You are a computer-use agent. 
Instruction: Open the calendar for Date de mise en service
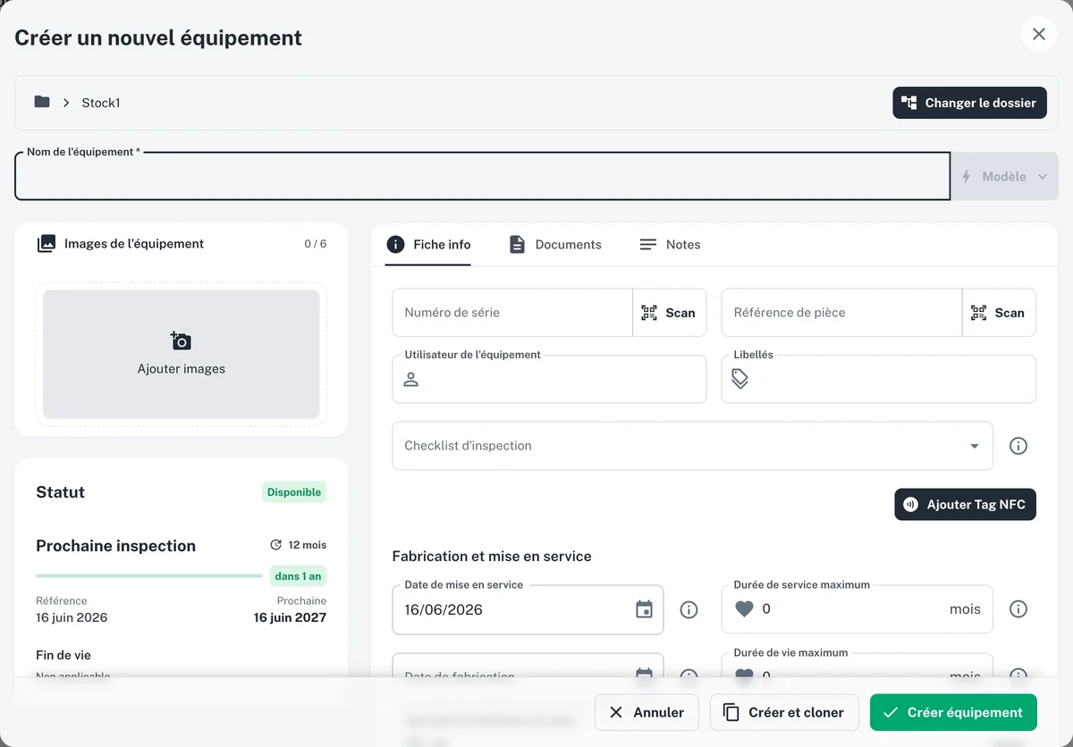[644, 609]
